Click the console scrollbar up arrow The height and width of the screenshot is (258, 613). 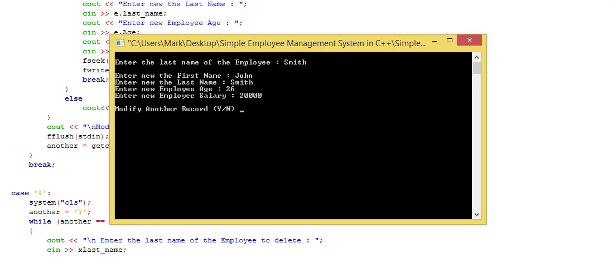pos(476,57)
